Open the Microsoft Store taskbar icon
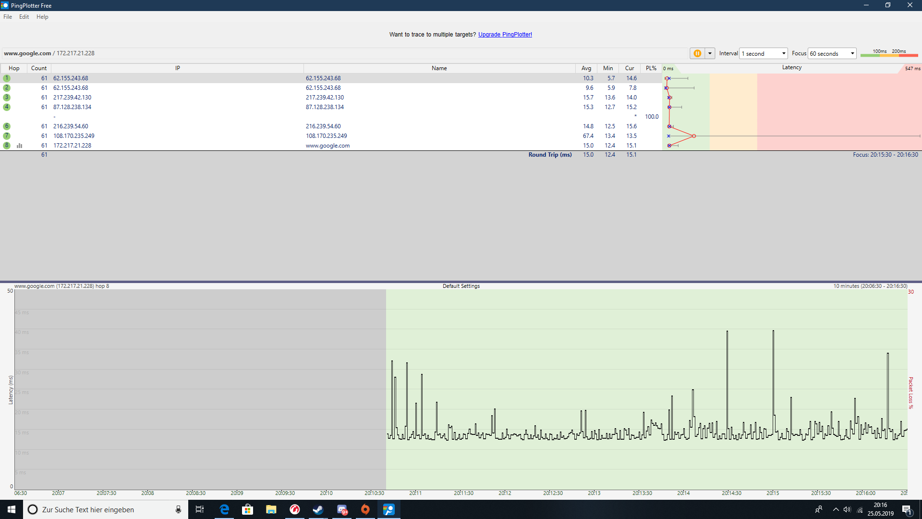922x519 pixels. [248, 509]
